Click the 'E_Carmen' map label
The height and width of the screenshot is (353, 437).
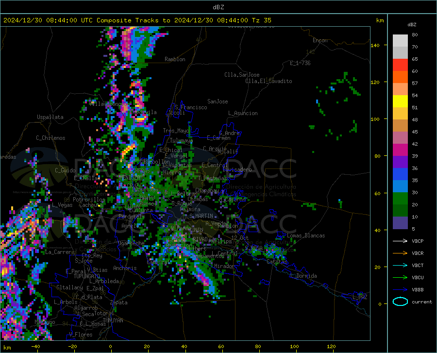pos(218,138)
